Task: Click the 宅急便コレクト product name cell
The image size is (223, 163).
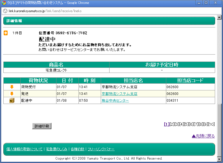Action: [56, 70]
